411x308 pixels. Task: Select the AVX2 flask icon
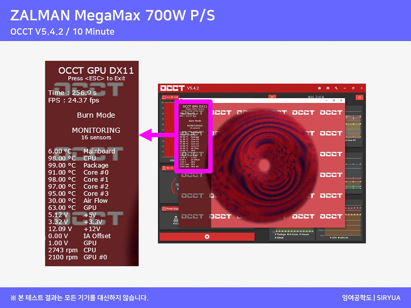tap(176, 219)
